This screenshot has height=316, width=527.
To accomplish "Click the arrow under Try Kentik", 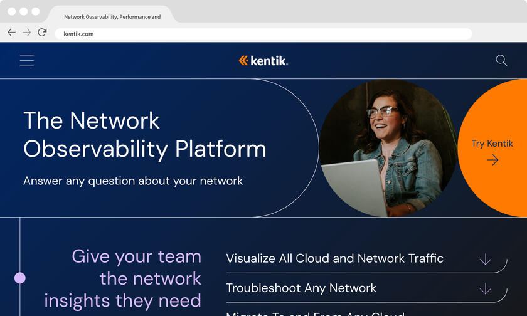I will coord(492,160).
